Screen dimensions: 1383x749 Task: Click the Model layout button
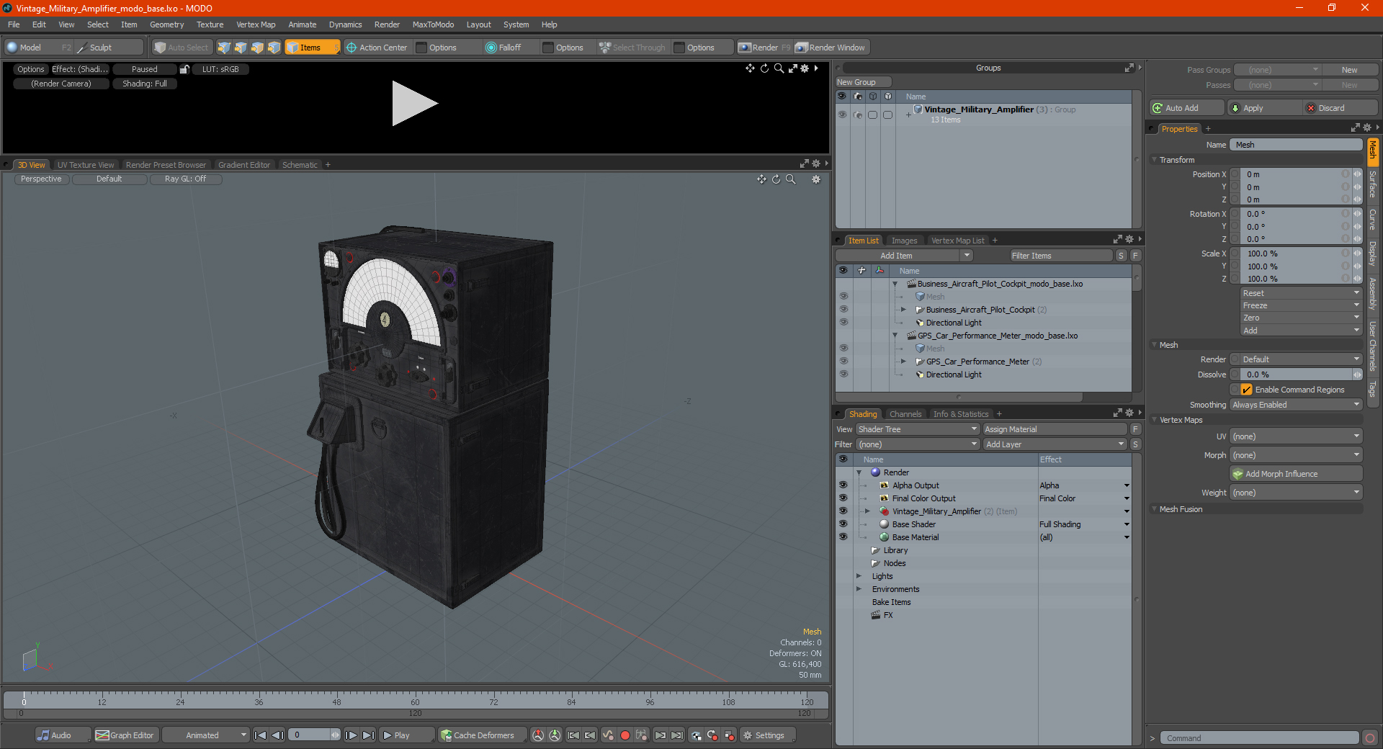pyautogui.click(x=38, y=48)
